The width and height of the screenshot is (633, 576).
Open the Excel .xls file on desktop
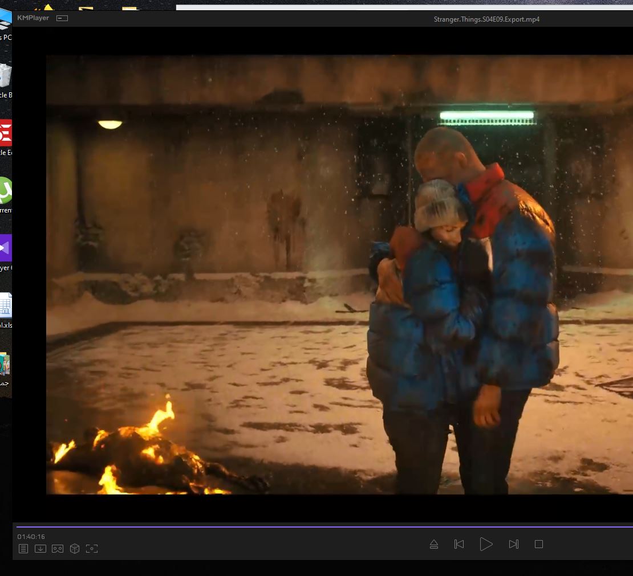(6, 306)
